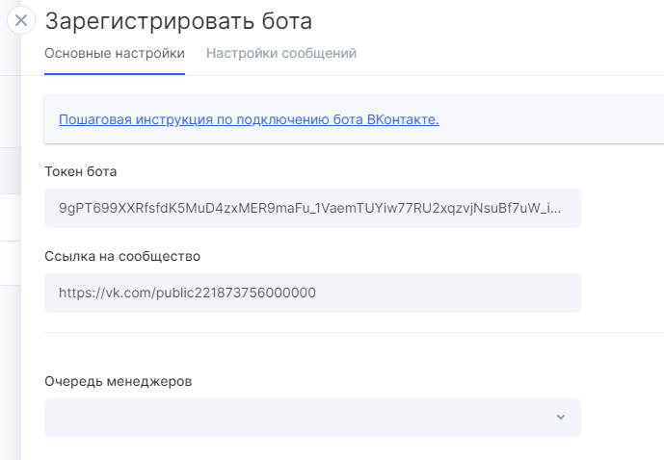This screenshot has width=664, height=460.
Task: Place cursor after public221873756000000 in URL
Action: point(317,293)
